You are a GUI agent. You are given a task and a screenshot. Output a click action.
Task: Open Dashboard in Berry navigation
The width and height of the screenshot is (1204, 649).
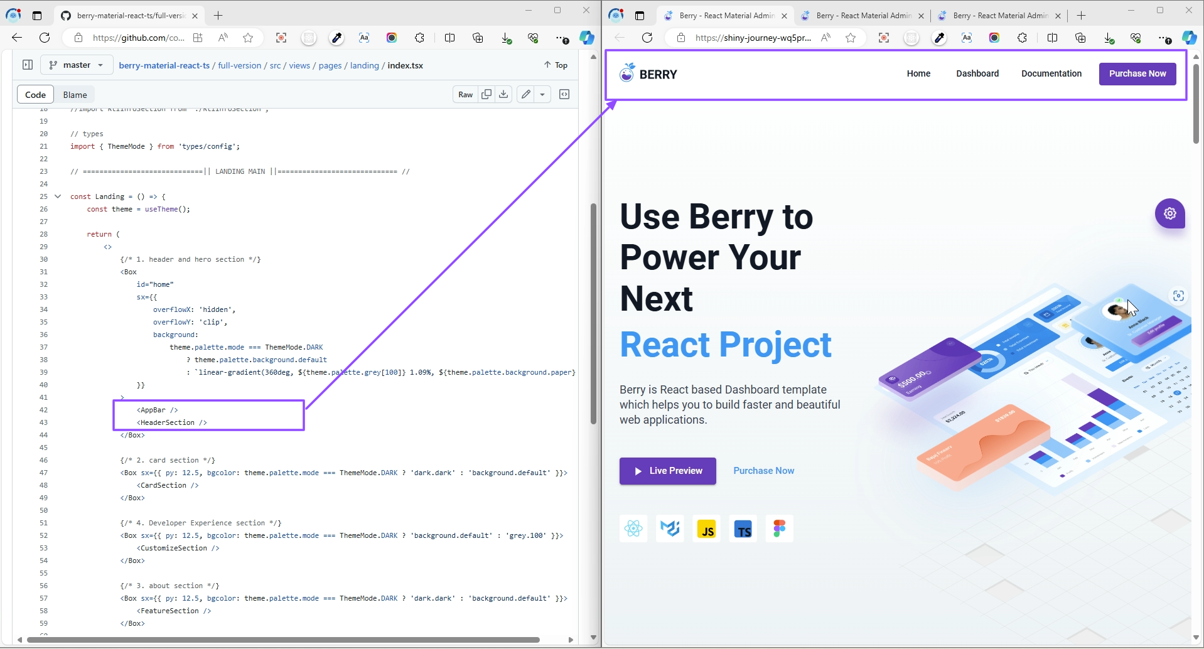(977, 73)
